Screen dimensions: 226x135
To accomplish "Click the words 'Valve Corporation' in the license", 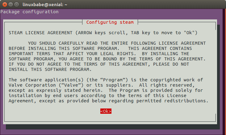I will pos(32,85).
